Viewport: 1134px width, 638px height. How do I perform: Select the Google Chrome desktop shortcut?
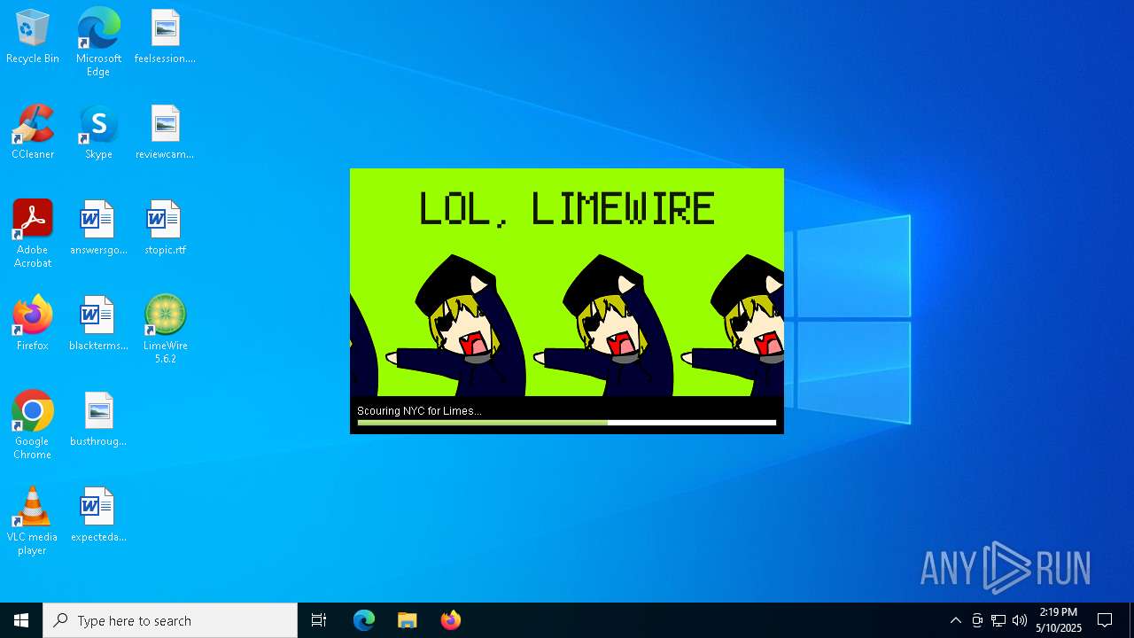pos(33,425)
